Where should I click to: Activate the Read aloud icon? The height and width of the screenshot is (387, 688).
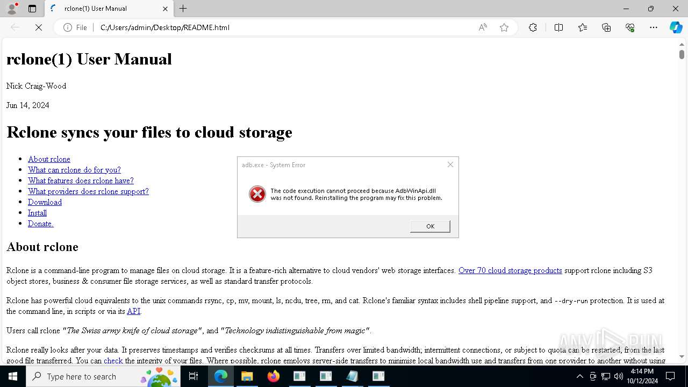coord(483,27)
